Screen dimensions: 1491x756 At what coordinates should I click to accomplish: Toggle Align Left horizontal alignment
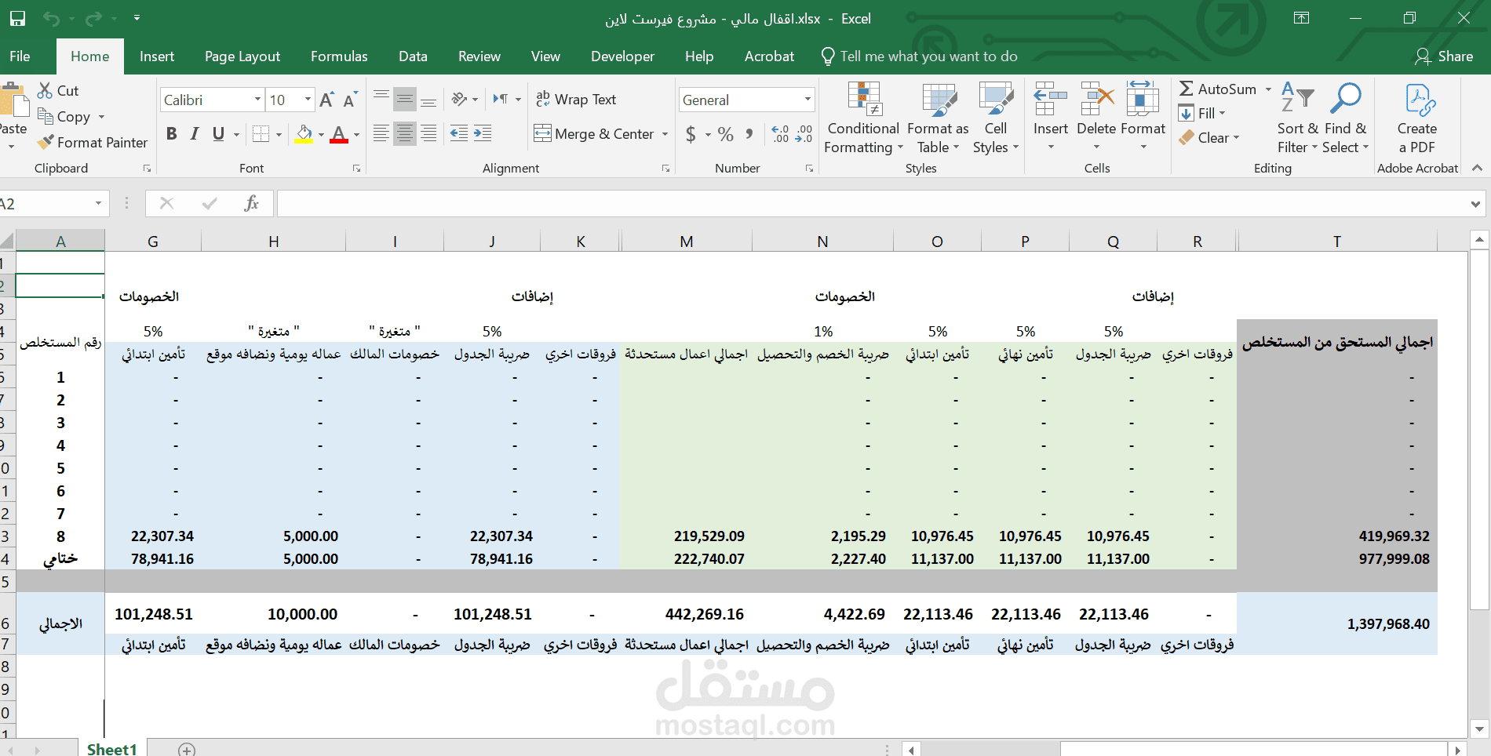[x=381, y=133]
